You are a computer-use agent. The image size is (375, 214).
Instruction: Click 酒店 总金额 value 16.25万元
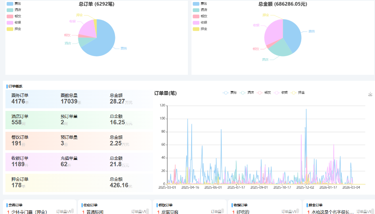(121, 123)
